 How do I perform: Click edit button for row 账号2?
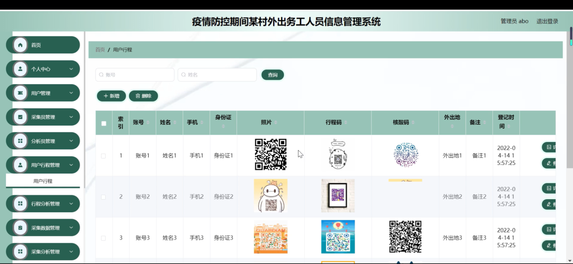(x=549, y=204)
